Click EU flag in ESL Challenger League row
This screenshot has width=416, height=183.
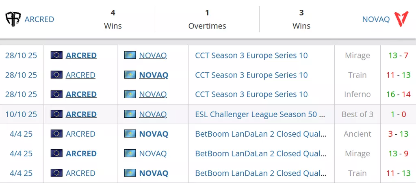56,114
